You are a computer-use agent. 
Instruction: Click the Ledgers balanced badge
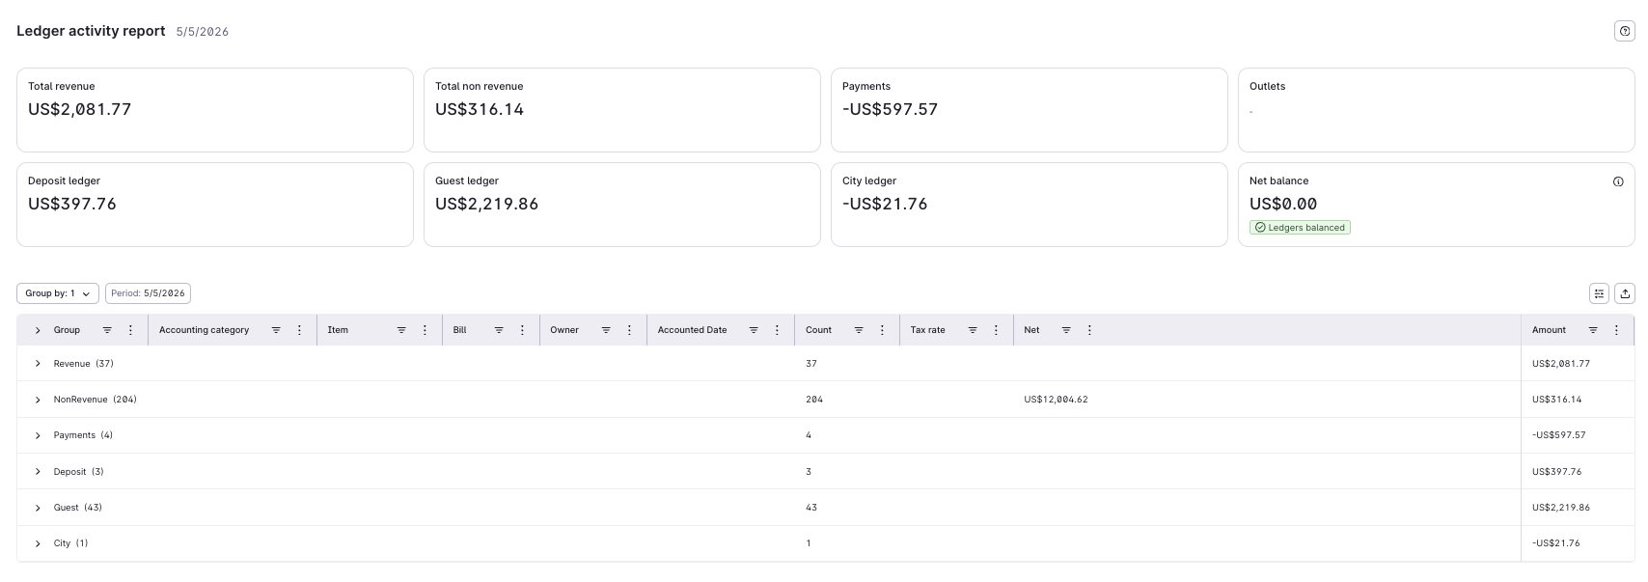1300,228
